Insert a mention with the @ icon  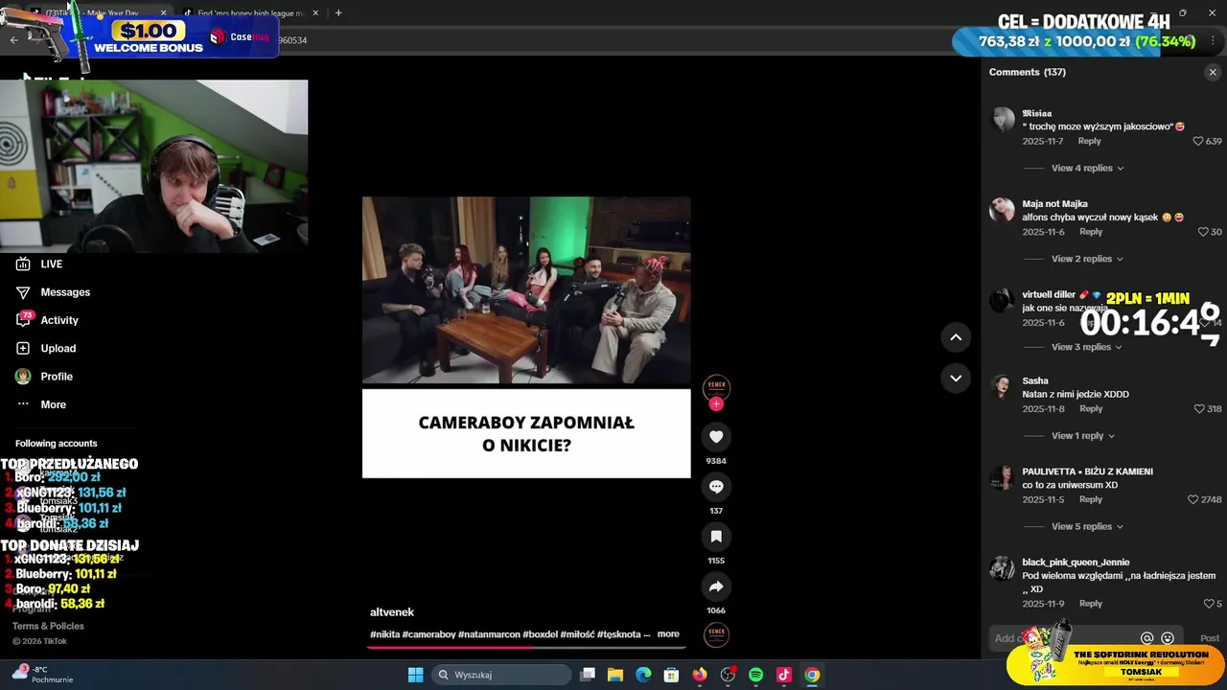pyautogui.click(x=1146, y=638)
